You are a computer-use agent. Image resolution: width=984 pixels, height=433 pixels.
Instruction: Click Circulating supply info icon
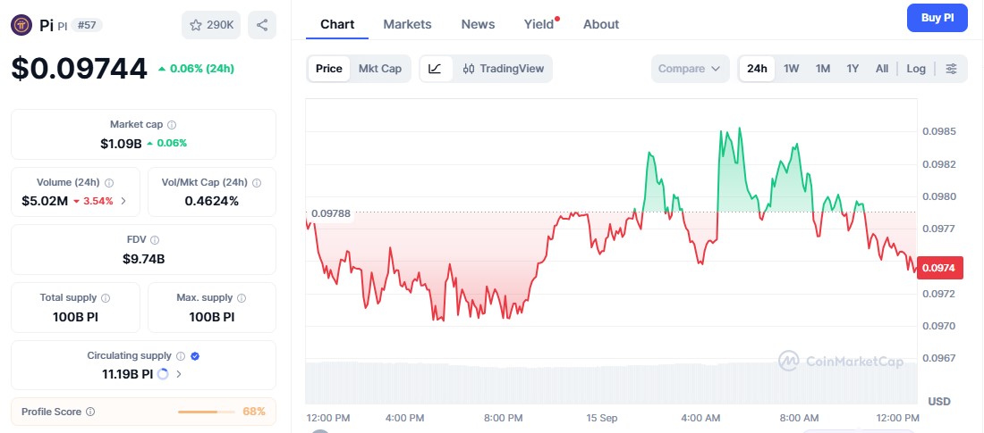(181, 356)
